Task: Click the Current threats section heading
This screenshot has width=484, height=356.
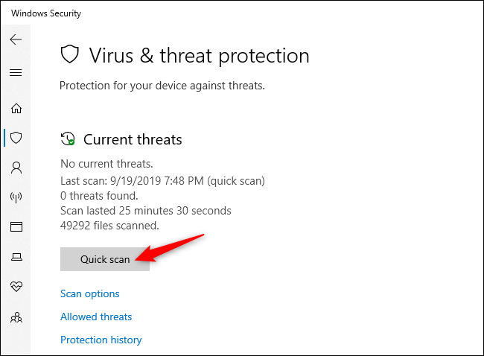Action: pyautogui.click(x=133, y=139)
